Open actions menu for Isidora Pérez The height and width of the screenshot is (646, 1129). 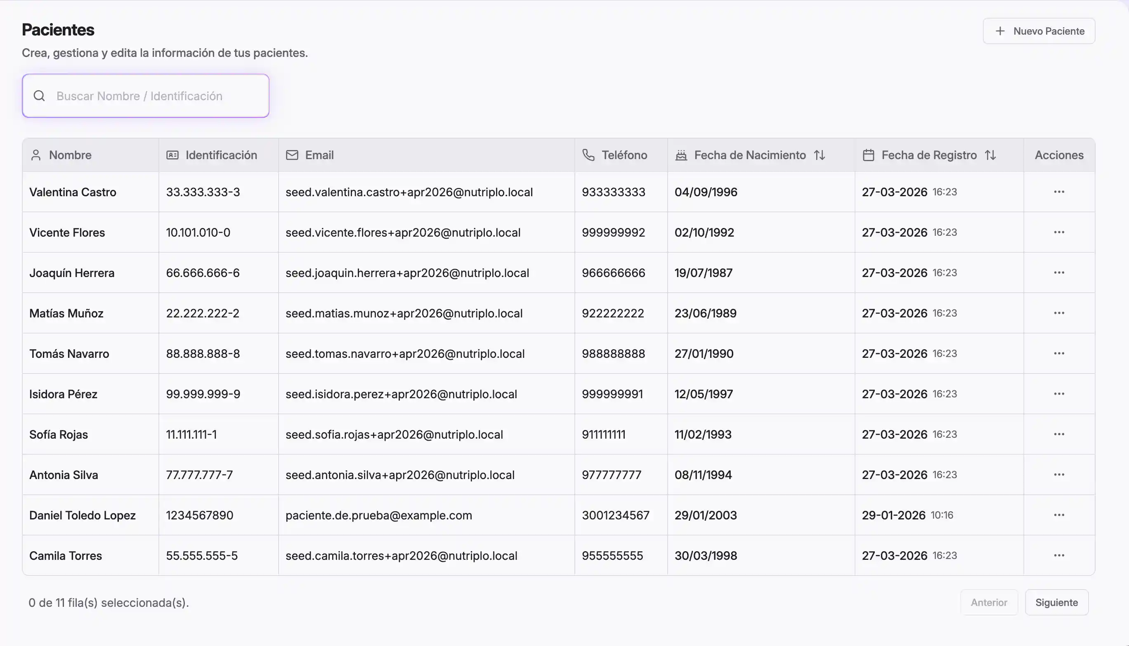coord(1059,394)
